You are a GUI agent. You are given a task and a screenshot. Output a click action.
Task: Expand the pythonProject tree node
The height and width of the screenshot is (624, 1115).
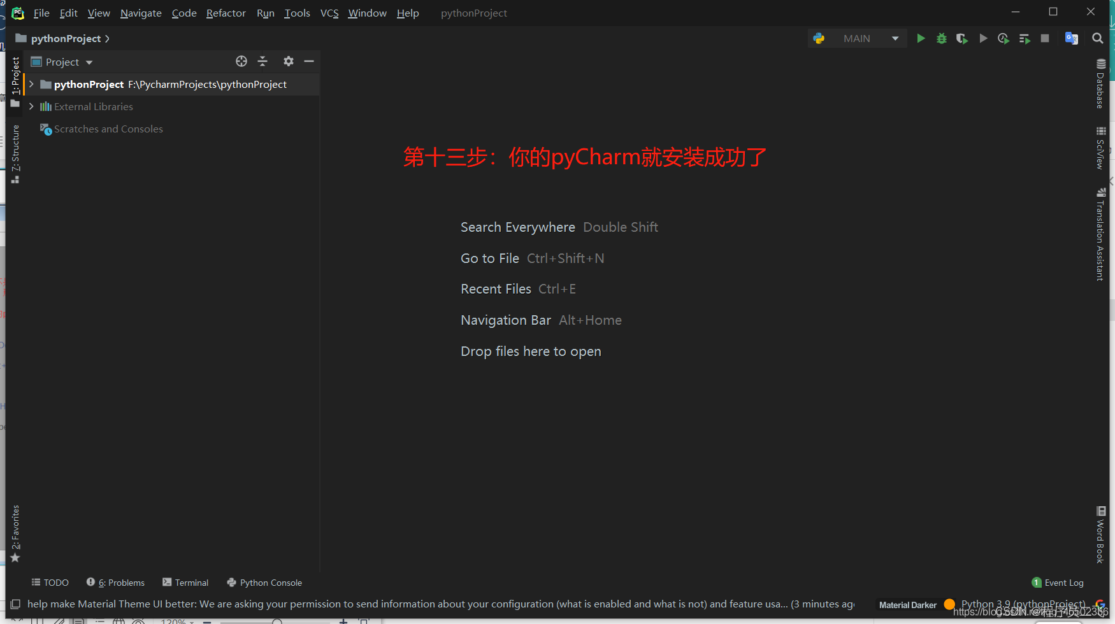(31, 84)
